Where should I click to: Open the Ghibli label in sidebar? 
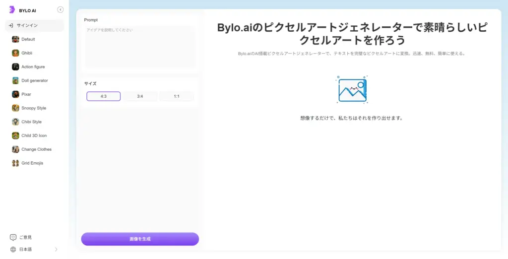coord(27,53)
